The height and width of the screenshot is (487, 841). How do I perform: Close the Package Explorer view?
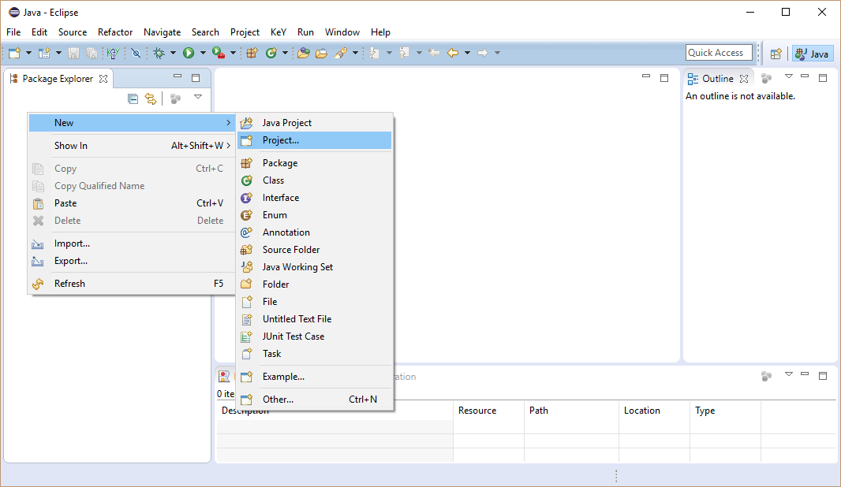103,79
